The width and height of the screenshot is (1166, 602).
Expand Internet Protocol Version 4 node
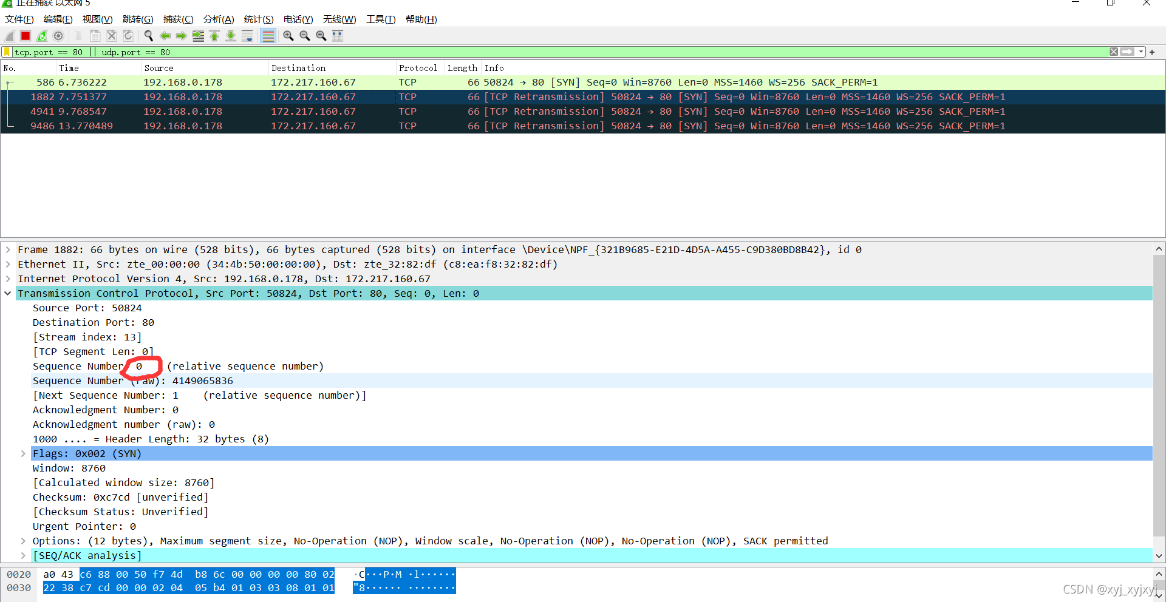click(8, 279)
